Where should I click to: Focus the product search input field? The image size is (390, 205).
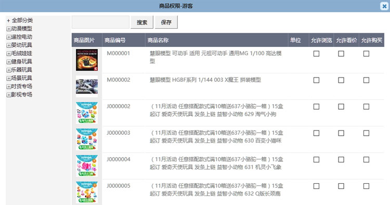(x=100, y=22)
